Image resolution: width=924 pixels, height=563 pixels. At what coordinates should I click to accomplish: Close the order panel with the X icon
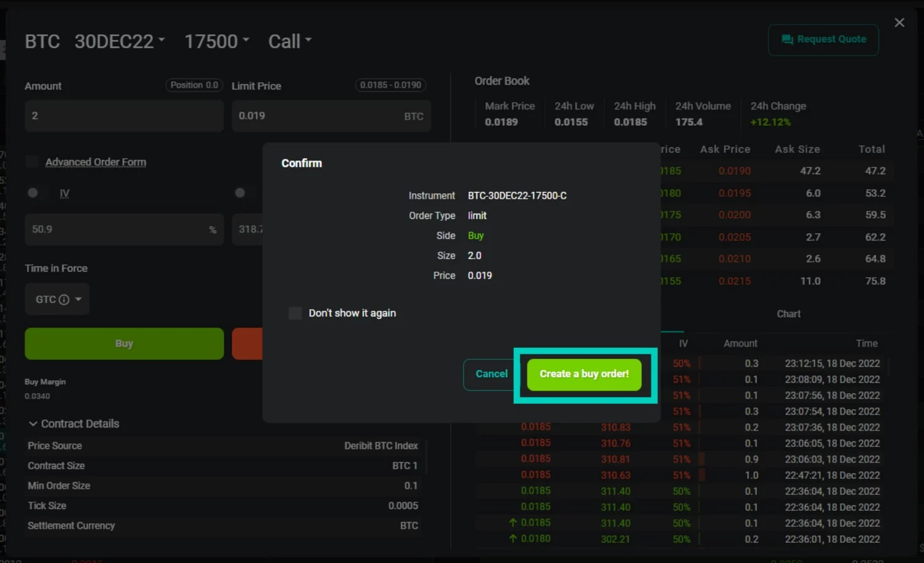[x=899, y=23]
